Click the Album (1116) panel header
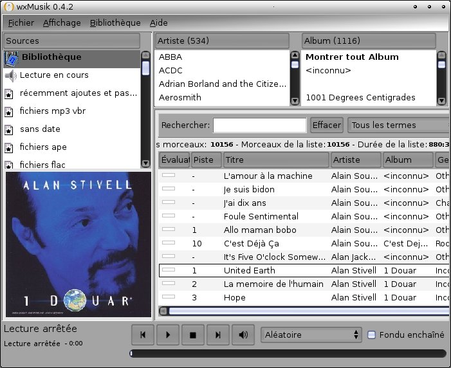The width and height of the screenshot is (451, 368). click(x=369, y=41)
